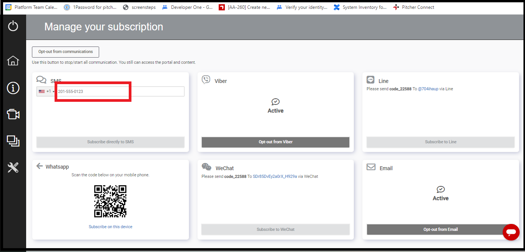Open the video camera sidebar icon
525x252 pixels.
click(x=13, y=114)
